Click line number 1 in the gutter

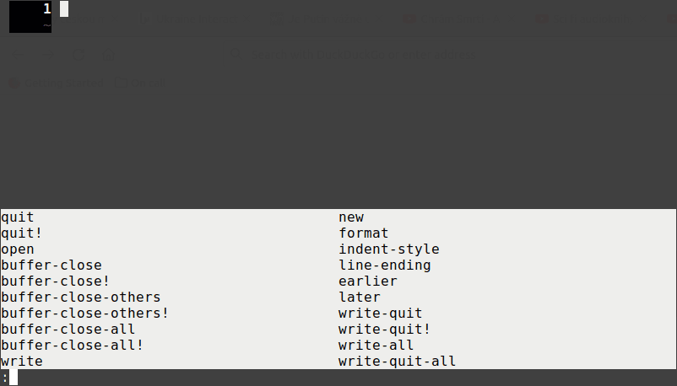pyautogui.click(x=47, y=8)
